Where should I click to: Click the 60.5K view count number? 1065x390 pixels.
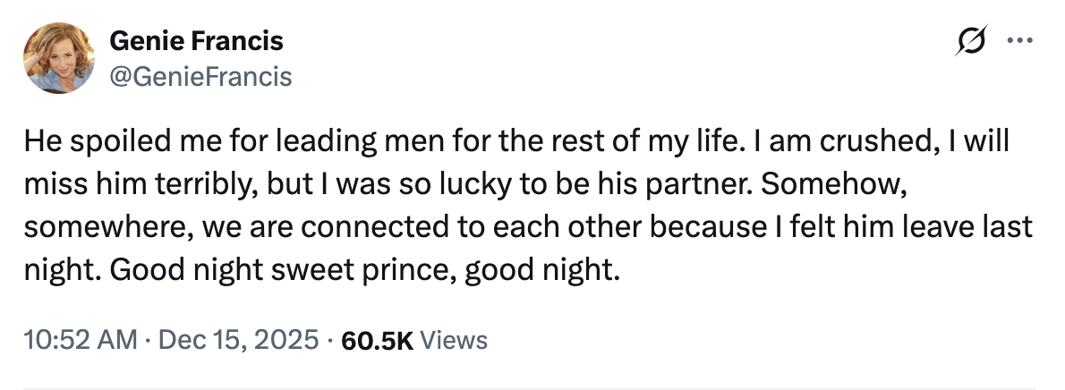tap(376, 340)
